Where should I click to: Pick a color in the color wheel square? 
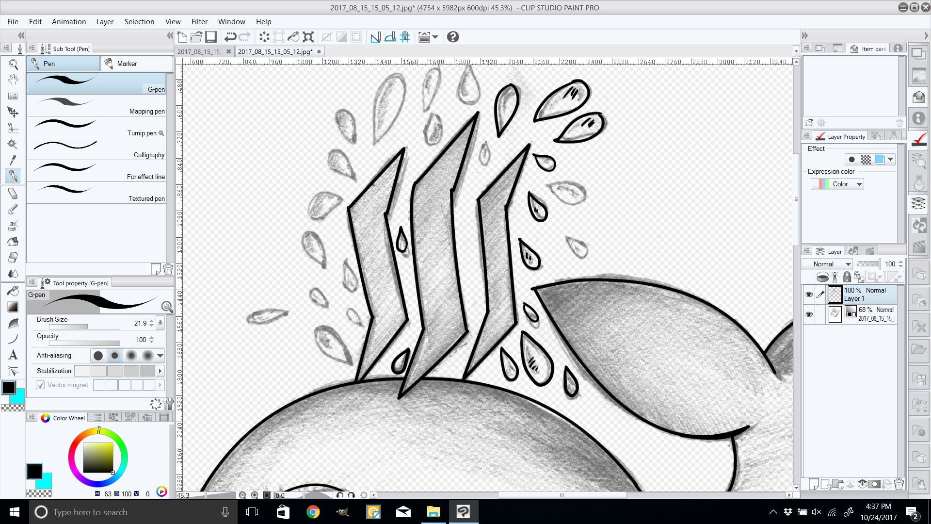(x=98, y=458)
